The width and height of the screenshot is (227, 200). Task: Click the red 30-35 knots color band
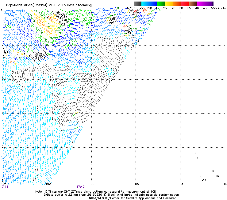tap(185, 4)
